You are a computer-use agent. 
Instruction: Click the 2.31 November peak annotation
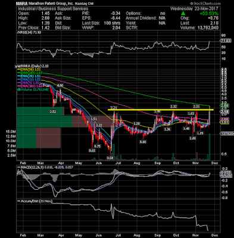click(196, 107)
